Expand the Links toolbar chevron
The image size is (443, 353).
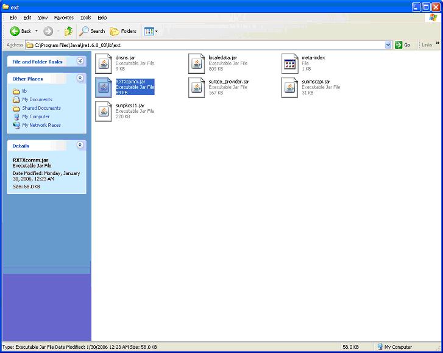[x=438, y=43]
